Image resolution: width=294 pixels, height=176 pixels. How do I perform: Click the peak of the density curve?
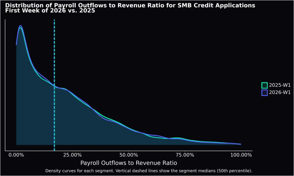[x=20, y=26]
